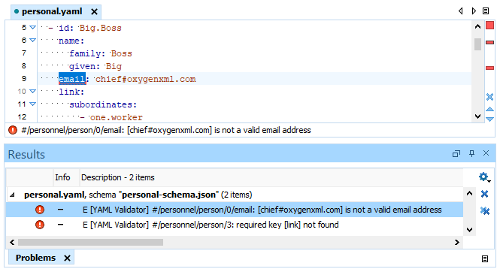Screen dimensions: 500x272
Task: Pin the Results panel
Action: click(471, 153)
